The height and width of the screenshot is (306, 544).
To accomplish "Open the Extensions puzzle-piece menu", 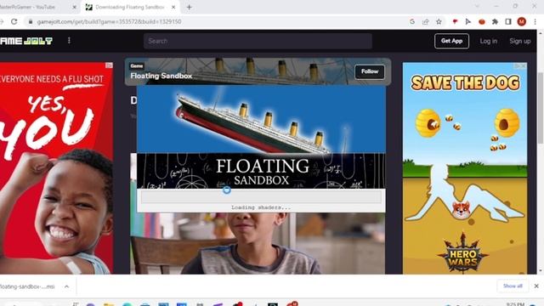I will 495,21.
